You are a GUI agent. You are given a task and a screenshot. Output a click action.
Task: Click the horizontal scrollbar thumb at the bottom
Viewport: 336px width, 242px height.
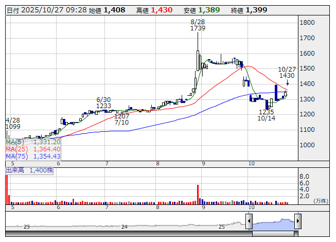tap(273, 234)
